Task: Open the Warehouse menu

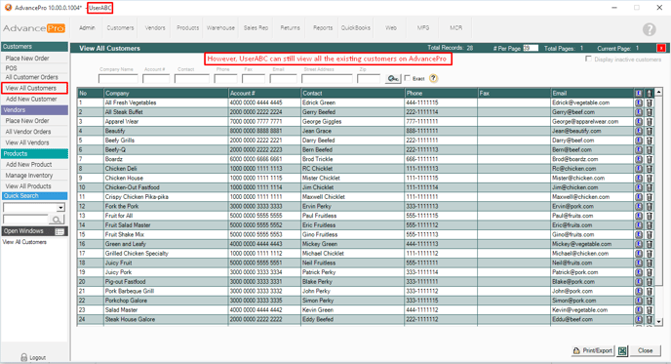Action: (x=220, y=28)
